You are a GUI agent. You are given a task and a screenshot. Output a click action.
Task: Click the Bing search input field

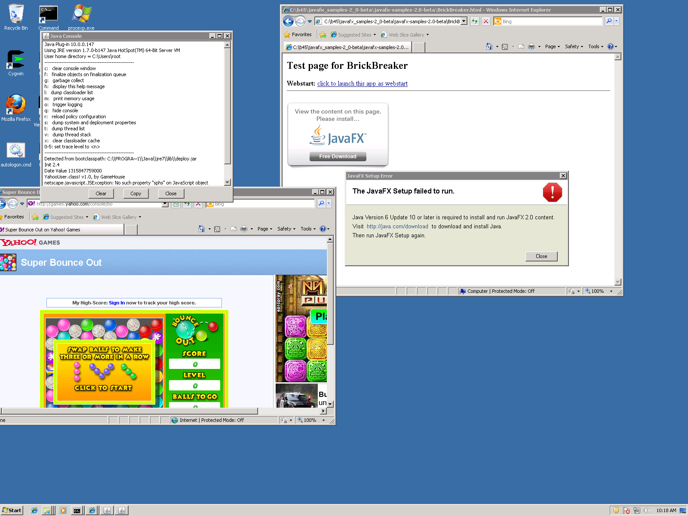pyautogui.click(x=550, y=21)
